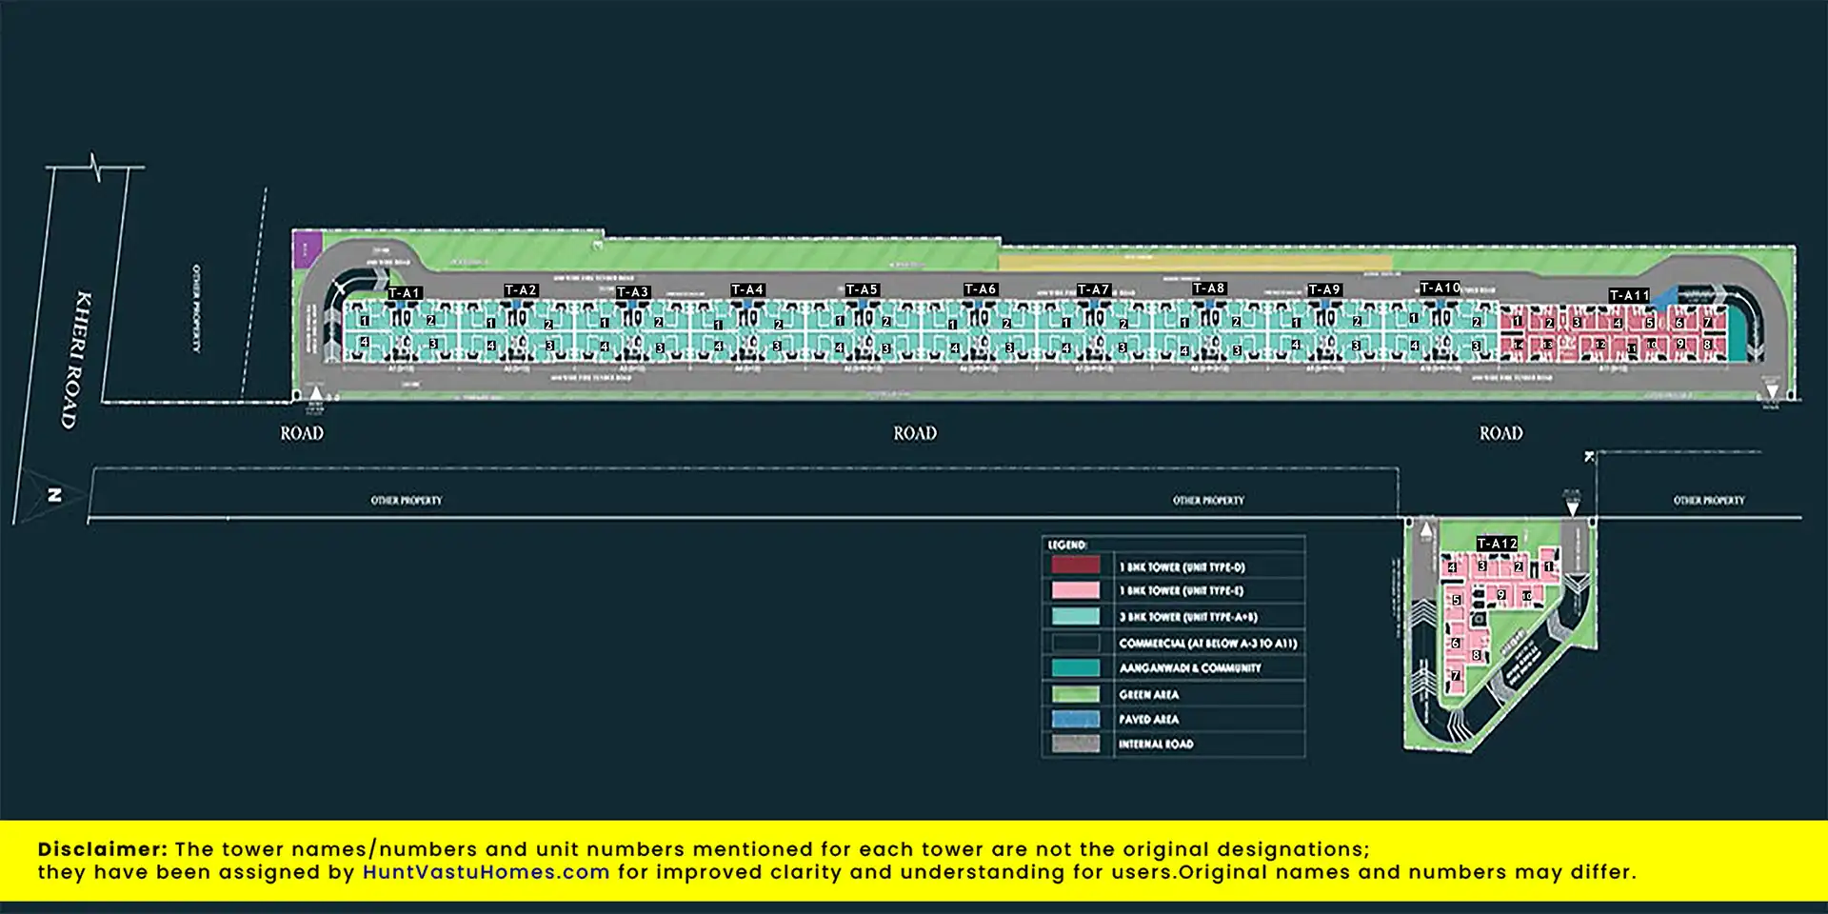Click the north direction arrow marker
The image size is (1828, 914).
coord(52,495)
